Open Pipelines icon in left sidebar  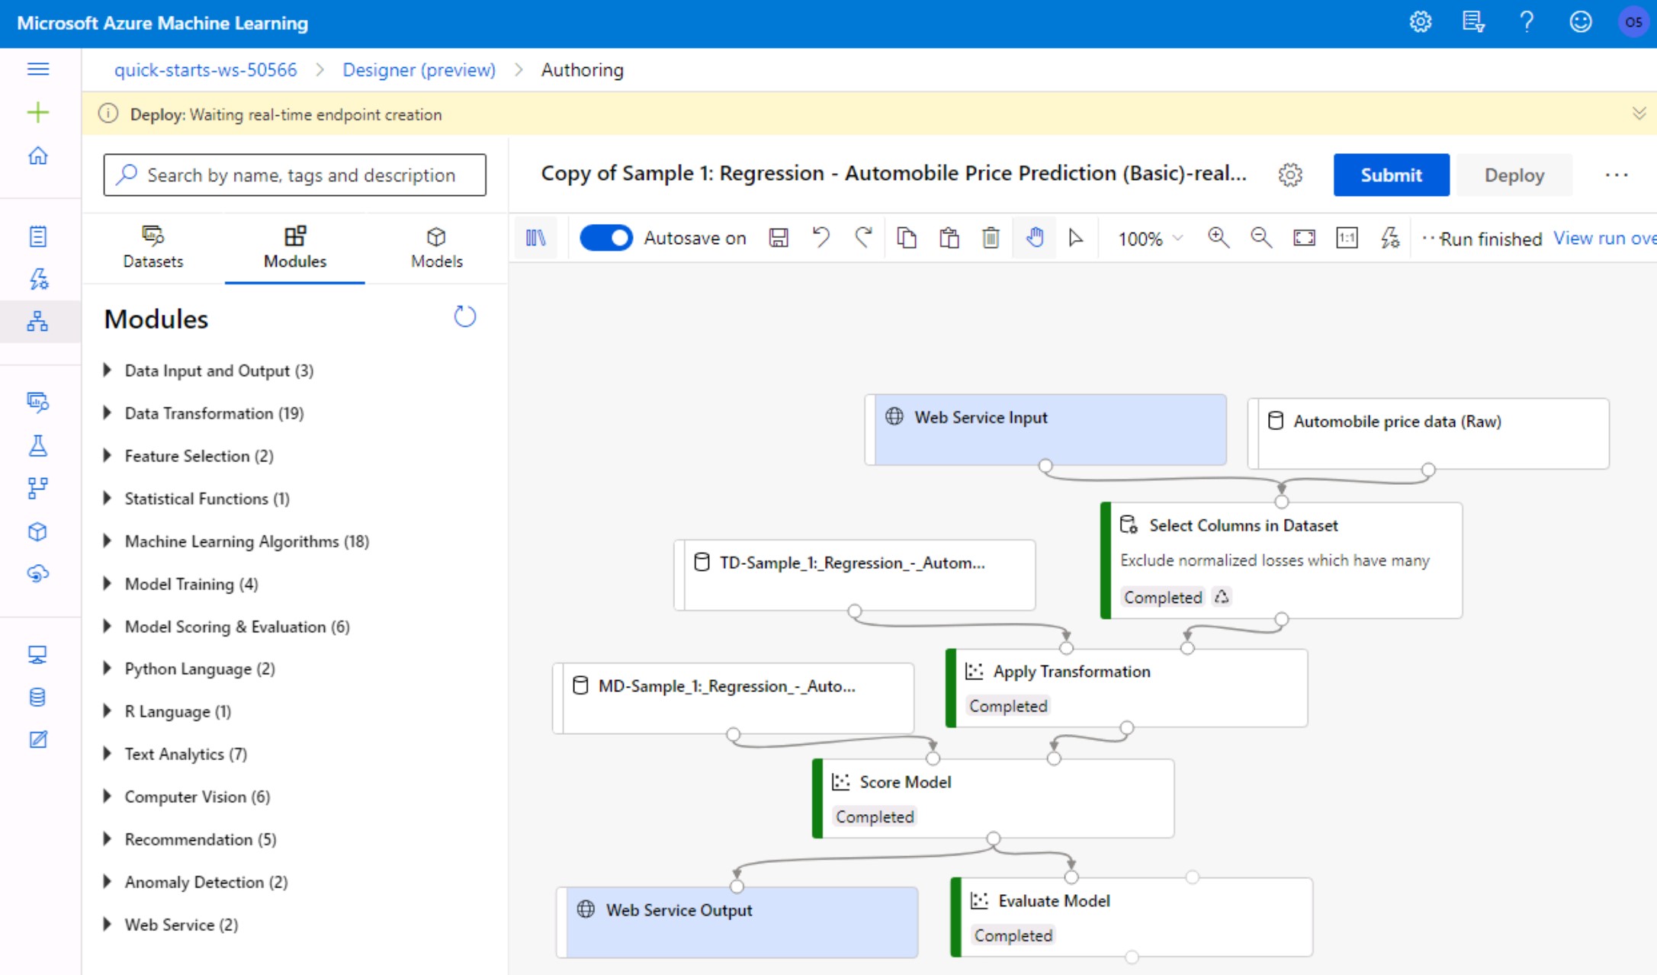tap(38, 488)
